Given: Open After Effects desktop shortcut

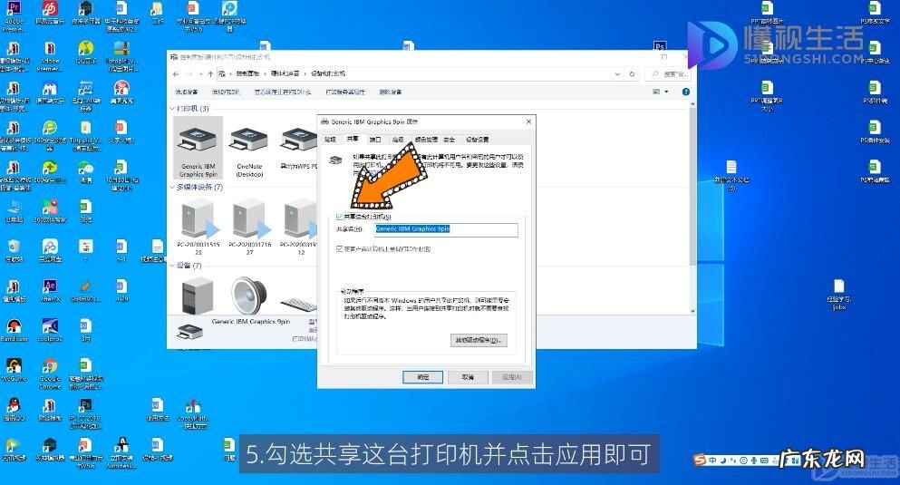Looking at the screenshot, I should (50, 290).
